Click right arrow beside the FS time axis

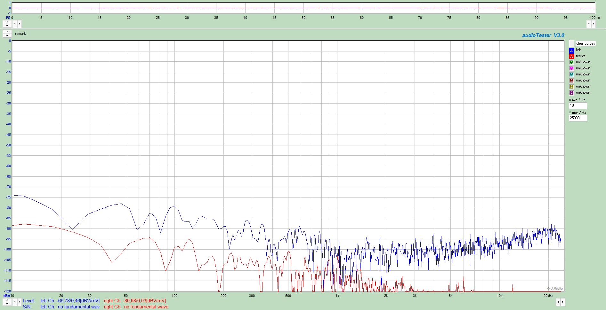tap(19, 24)
